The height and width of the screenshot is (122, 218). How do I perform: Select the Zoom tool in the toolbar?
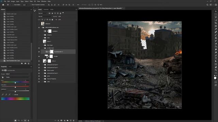click(x=216, y=70)
